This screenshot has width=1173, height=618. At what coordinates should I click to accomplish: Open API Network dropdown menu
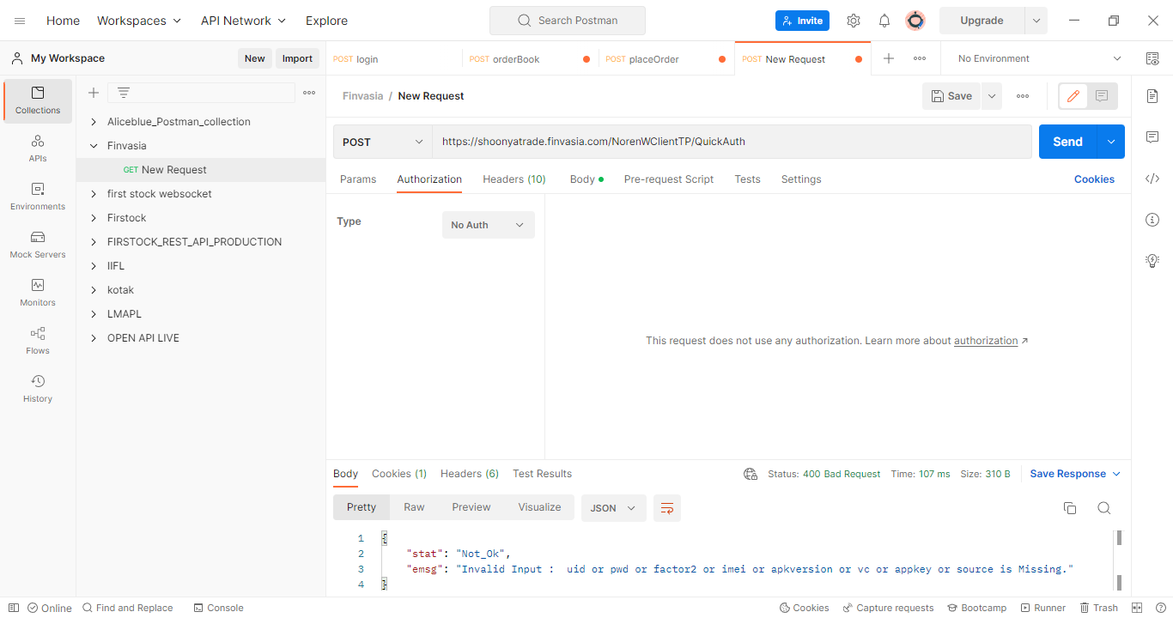[243, 21]
